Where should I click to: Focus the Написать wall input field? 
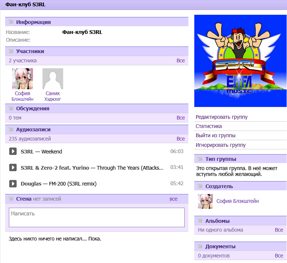point(97,217)
